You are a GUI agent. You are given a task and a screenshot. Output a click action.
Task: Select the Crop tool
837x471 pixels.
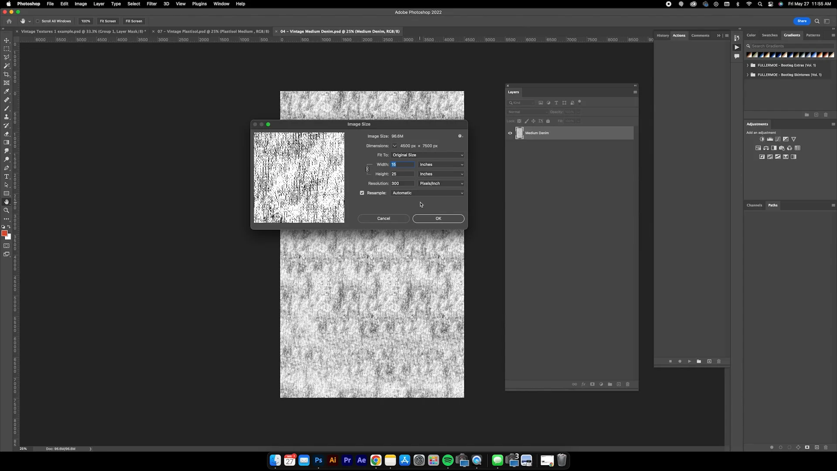7,74
